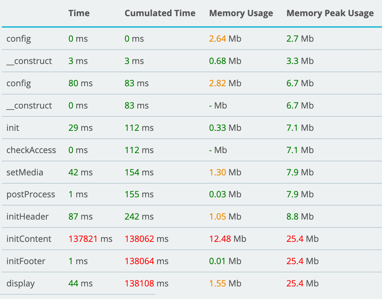Click the Memory Peak Usage header
Screen dimensions: 382x299
[x=330, y=13]
